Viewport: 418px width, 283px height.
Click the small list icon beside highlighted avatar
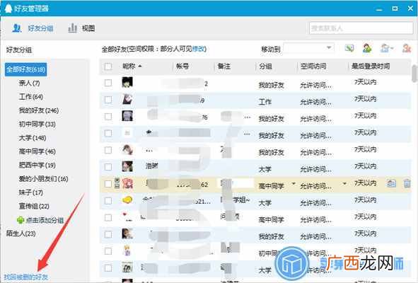click(x=117, y=183)
